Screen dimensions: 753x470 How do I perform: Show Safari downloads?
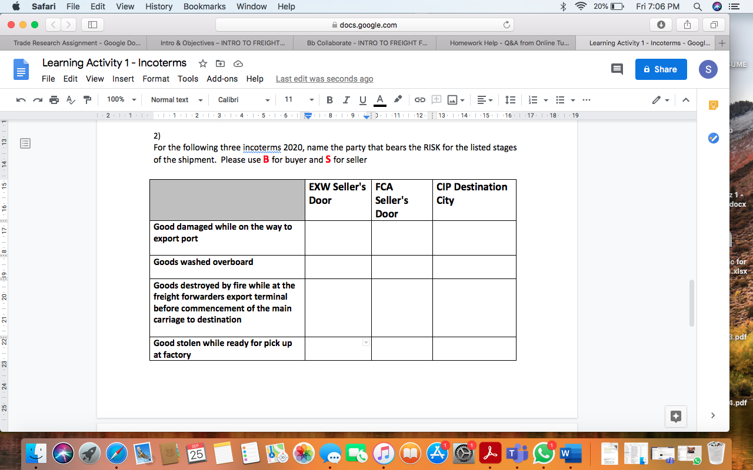(661, 25)
